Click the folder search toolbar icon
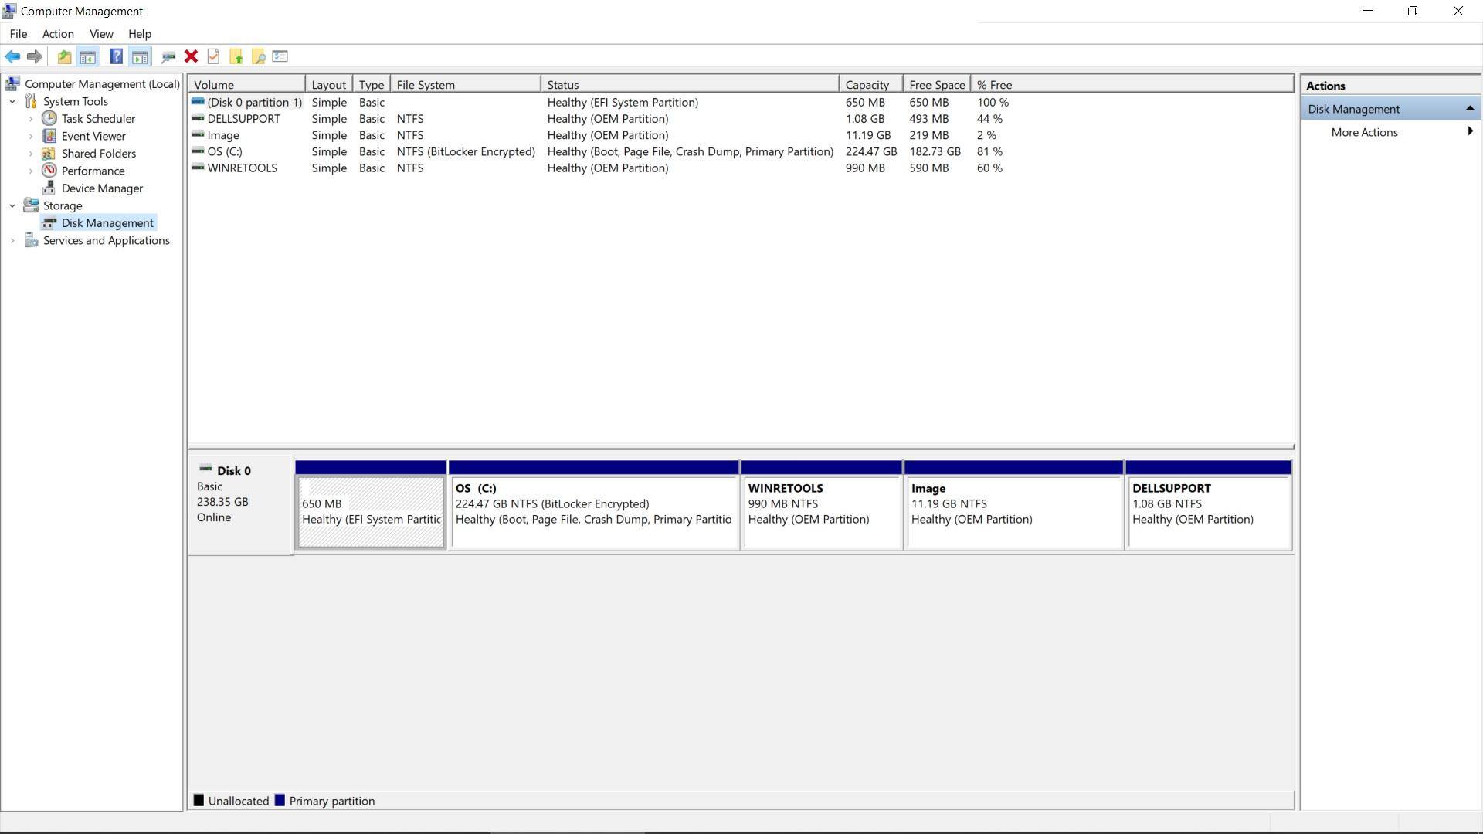 258,56
